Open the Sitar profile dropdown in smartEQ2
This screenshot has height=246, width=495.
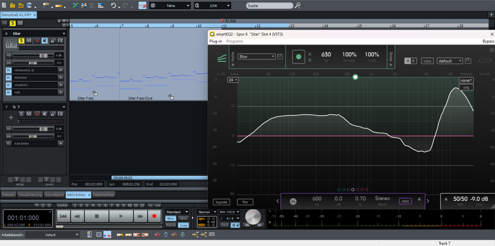pyautogui.click(x=257, y=57)
